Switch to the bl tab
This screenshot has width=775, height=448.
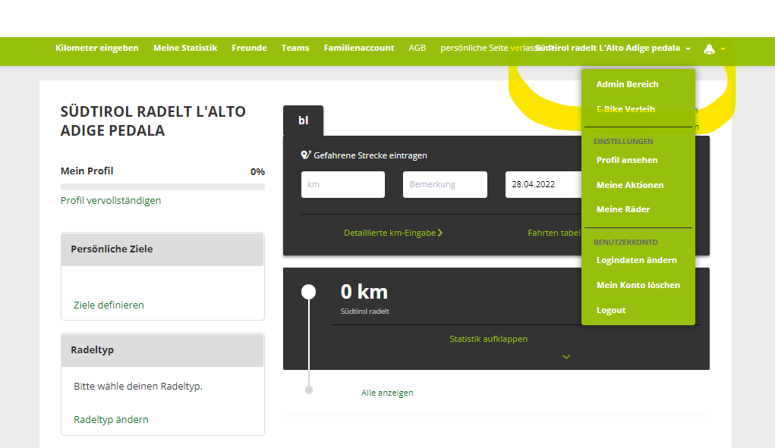coord(303,121)
